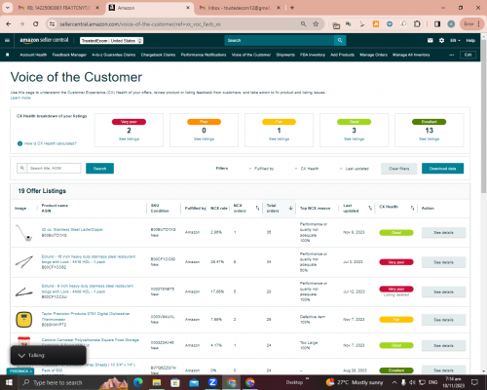Click See listings under Very poor
This screenshot has height=390, width=487.
tap(129, 139)
